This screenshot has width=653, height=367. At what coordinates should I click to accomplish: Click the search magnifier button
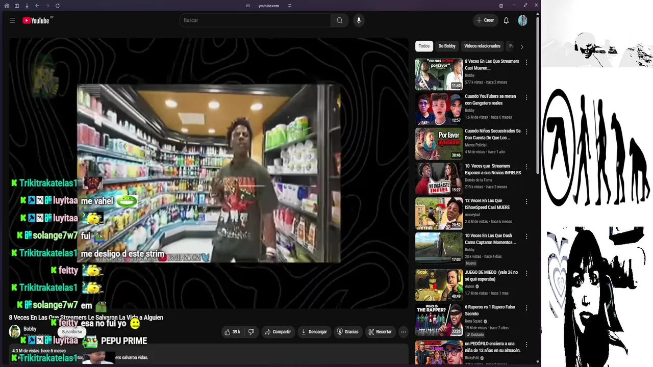[340, 20]
